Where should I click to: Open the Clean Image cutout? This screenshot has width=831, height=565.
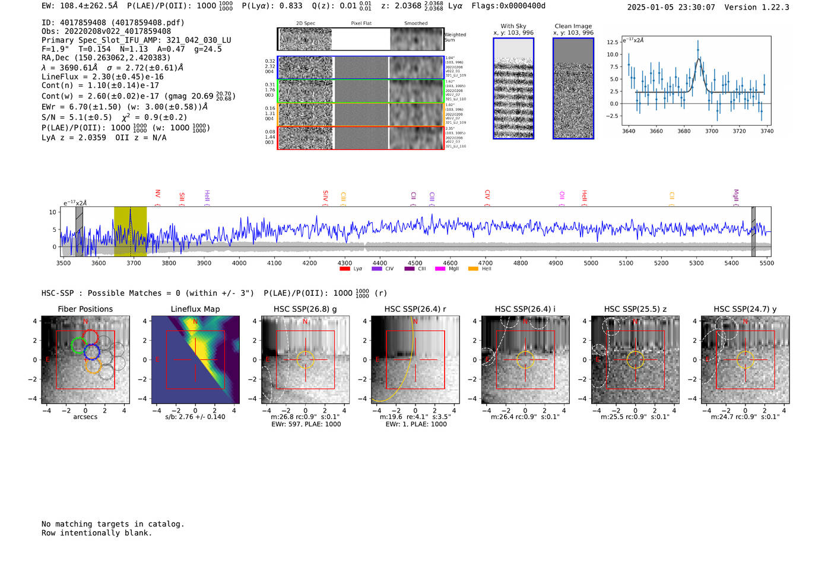pos(573,88)
